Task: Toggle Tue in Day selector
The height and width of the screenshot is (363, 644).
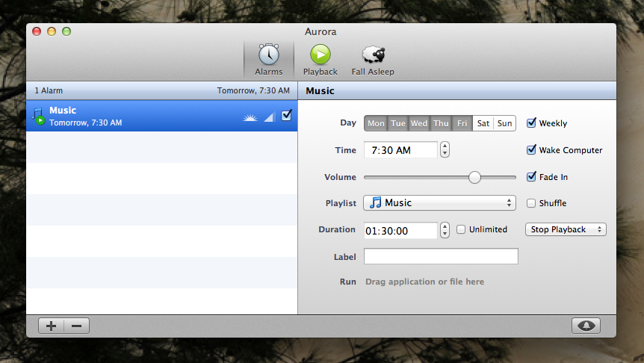Action: tap(398, 123)
